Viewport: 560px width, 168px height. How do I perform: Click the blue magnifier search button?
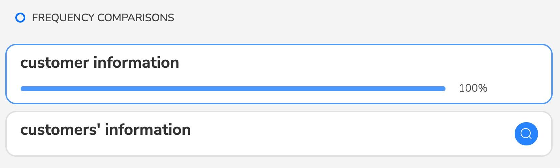[526, 134]
